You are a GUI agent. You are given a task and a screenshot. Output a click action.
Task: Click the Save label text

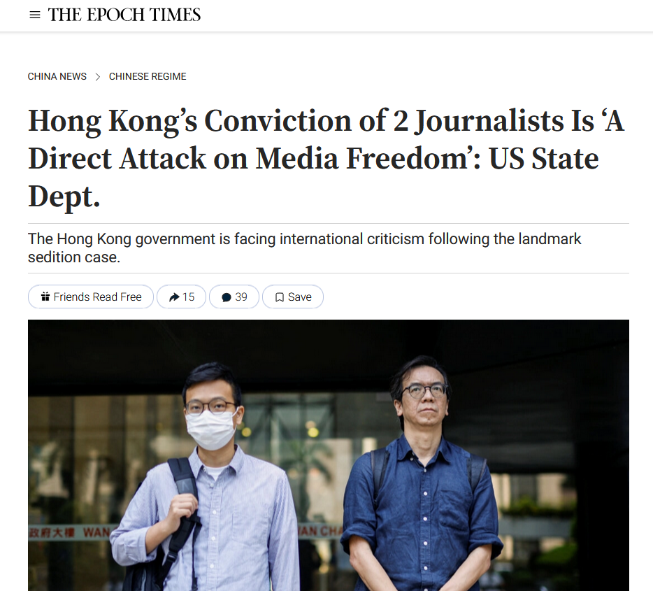[x=300, y=297]
